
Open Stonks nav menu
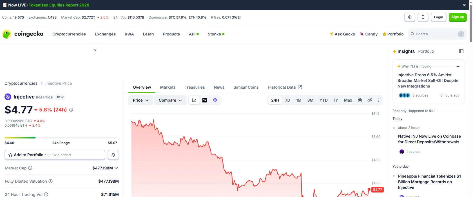coord(216,34)
